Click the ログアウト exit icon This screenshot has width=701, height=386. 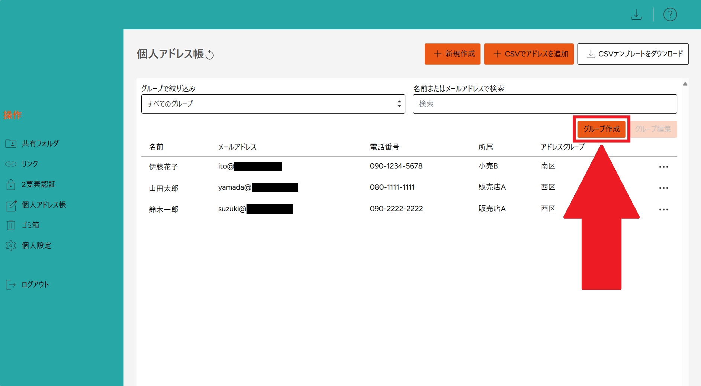(11, 285)
